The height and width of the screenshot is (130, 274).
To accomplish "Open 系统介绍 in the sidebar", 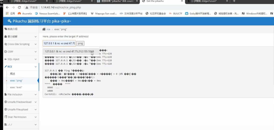I will coord(21,29).
